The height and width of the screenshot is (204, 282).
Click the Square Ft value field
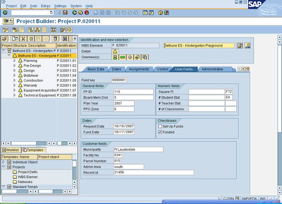(x=207, y=92)
